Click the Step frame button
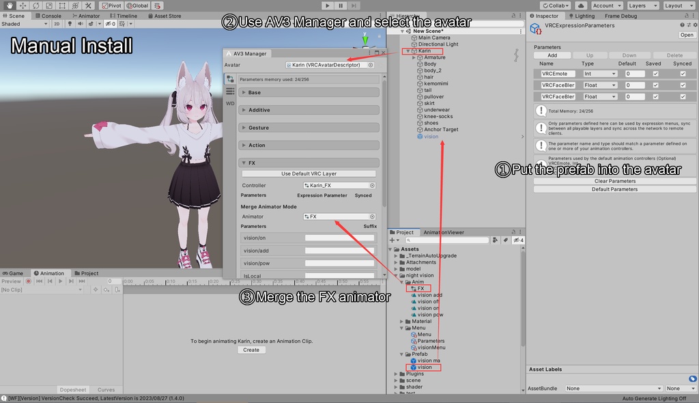This screenshot has height=403, width=699. 354,5
